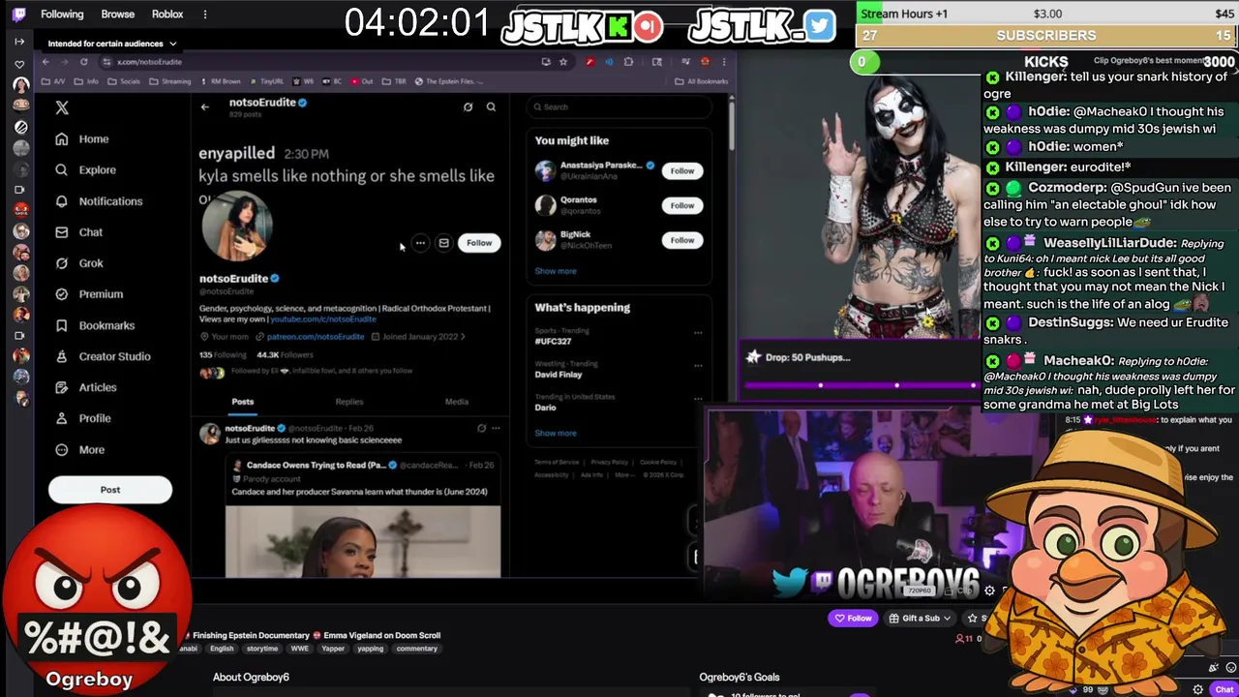The width and height of the screenshot is (1239, 697).
Task: Open Grok in X sidebar
Action: pos(78,263)
